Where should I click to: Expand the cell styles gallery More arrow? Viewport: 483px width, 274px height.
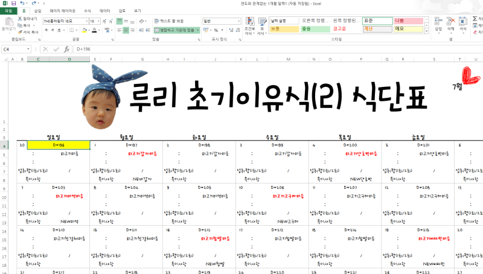(x=427, y=31)
